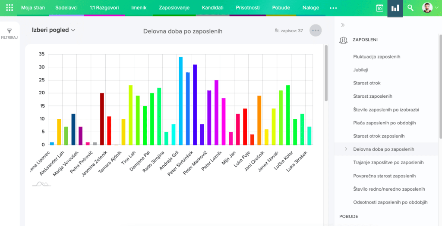Select Plača zaposlenih po obdobjih report
Screen dimensions: 442x226
(384, 123)
